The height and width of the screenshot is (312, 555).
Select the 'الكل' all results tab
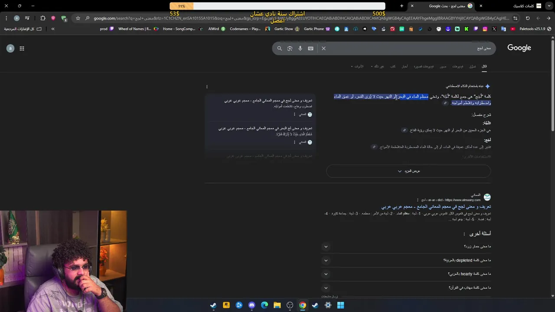point(484,66)
